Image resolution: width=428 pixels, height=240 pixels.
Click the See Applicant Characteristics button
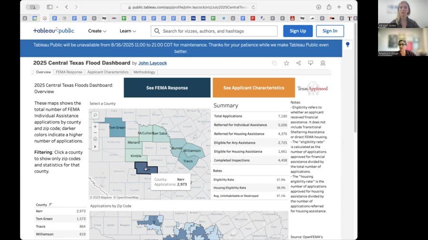253,88
